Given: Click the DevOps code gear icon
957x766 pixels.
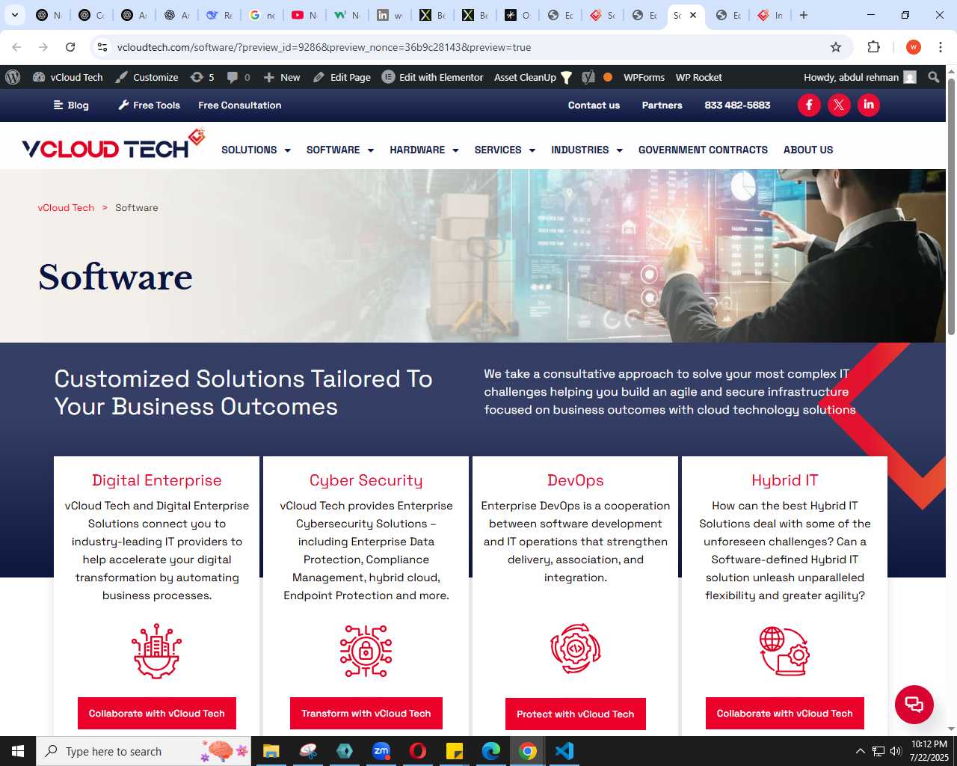Looking at the screenshot, I should click(x=576, y=649).
